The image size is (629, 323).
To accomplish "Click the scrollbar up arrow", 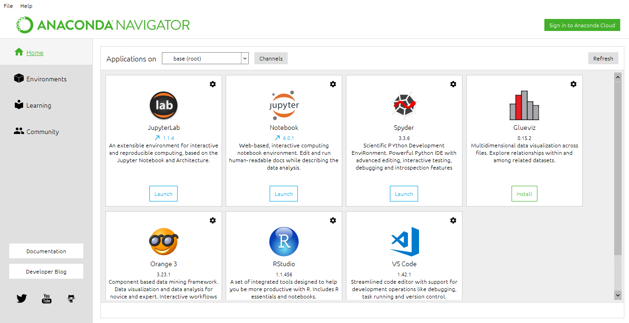I will click(x=618, y=77).
